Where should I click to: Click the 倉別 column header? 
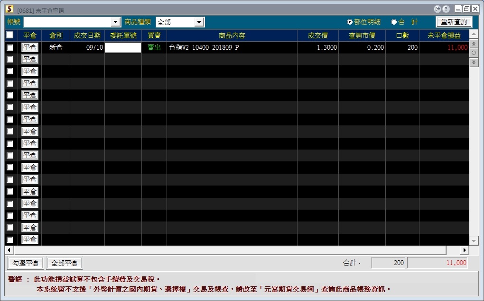click(x=56, y=35)
